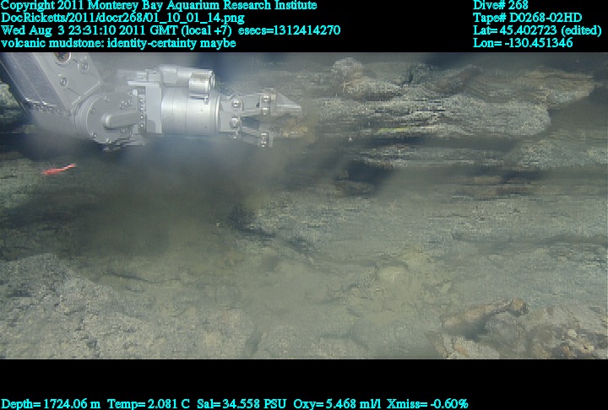The height and width of the screenshot is (410, 608).
Task: Select the Lat= 45.402723 readout
Action: pyautogui.click(x=537, y=30)
